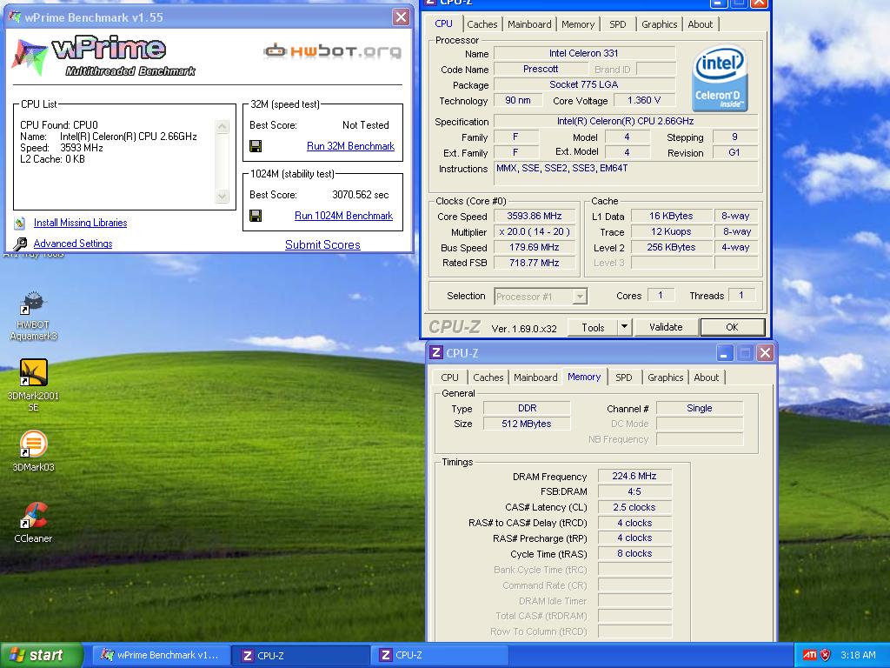This screenshot has height=668, width=890.
Task: Select first CPU-Z taskbar button
Action: pyautogui.click(x=301, y=655)
